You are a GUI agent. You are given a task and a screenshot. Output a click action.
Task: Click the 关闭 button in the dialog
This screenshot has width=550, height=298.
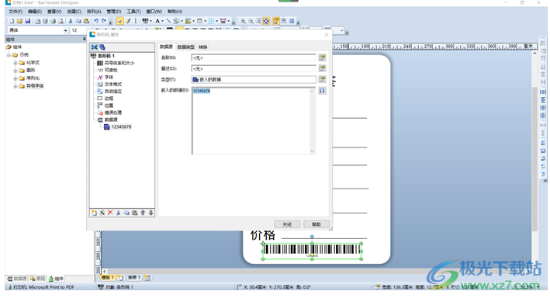pos(287,224)
